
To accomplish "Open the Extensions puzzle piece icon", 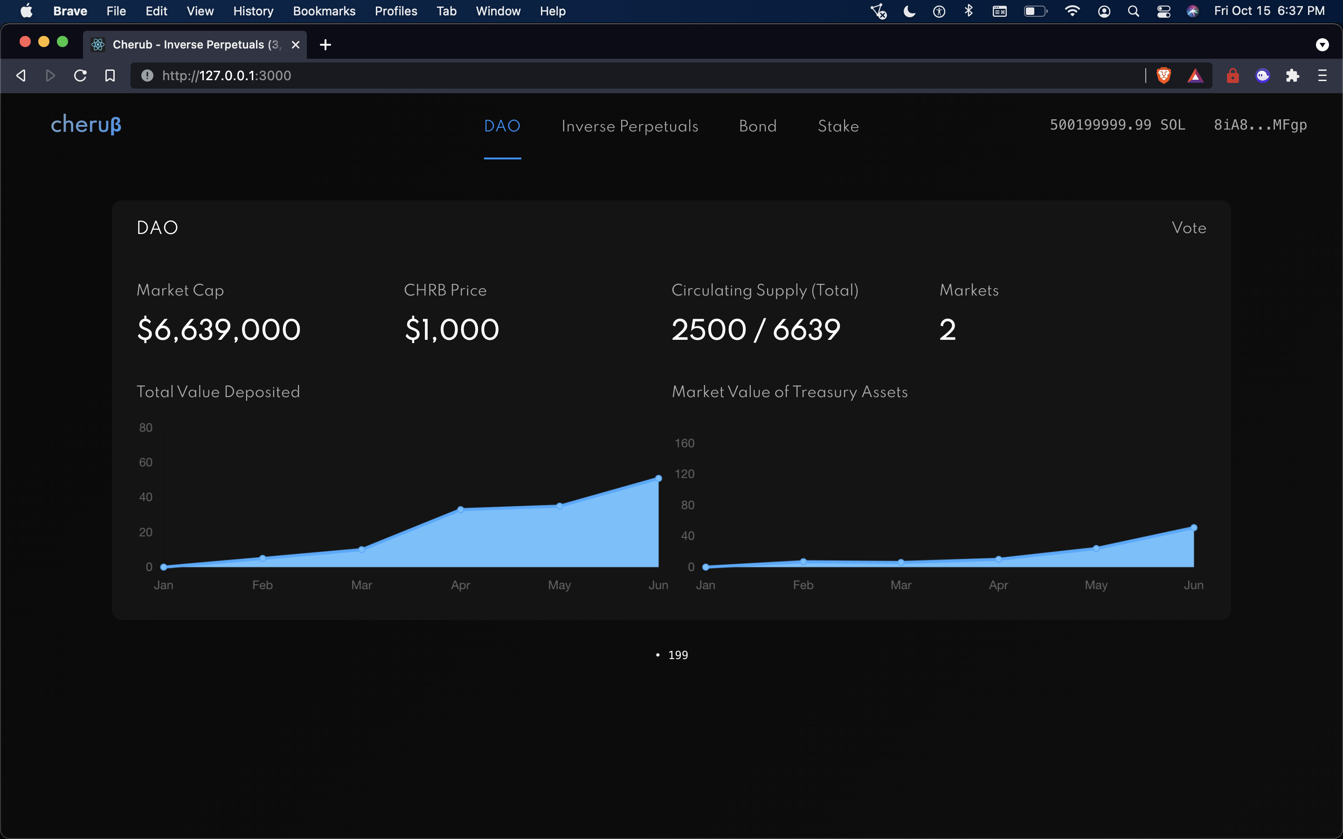I will pyautogui.click(x=1293, y=76).
